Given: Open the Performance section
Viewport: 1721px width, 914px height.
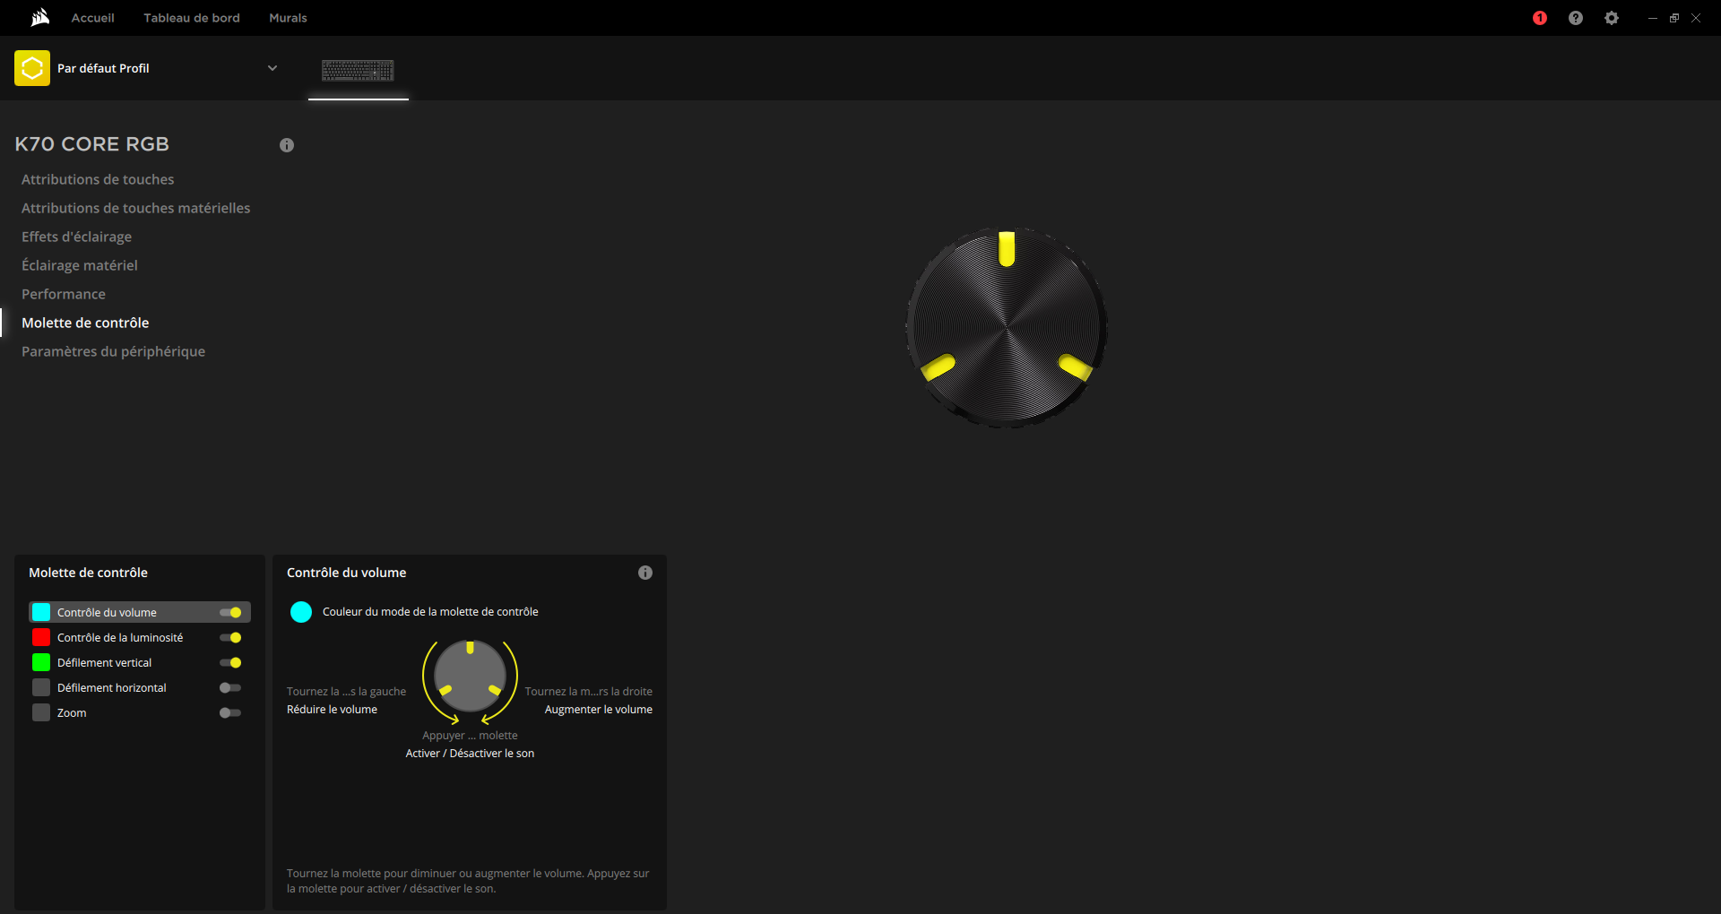Looking at the screenshot, I should click(x=64, y=294).
